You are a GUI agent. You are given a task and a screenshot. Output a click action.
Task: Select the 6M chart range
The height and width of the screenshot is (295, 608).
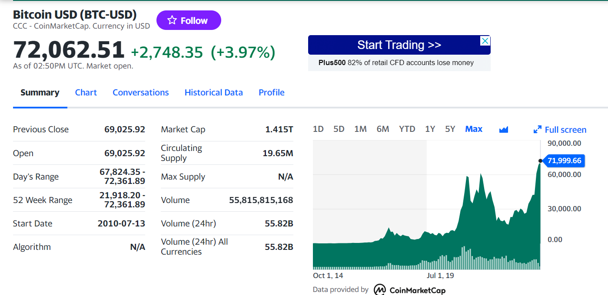click(383, 129)
